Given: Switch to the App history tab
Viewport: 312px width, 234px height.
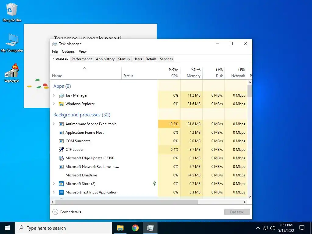Looking at the screenshot, I should 105,59.
